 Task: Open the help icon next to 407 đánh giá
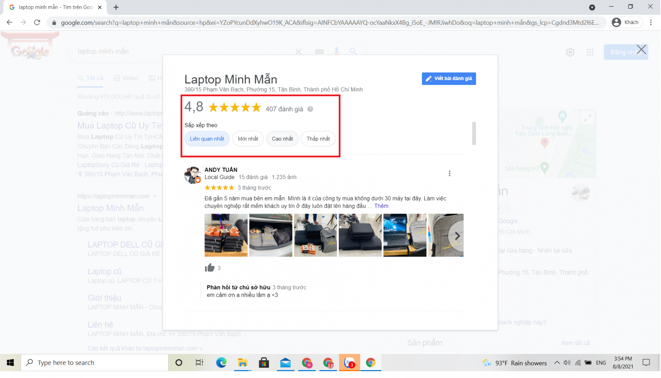[310, 109]
